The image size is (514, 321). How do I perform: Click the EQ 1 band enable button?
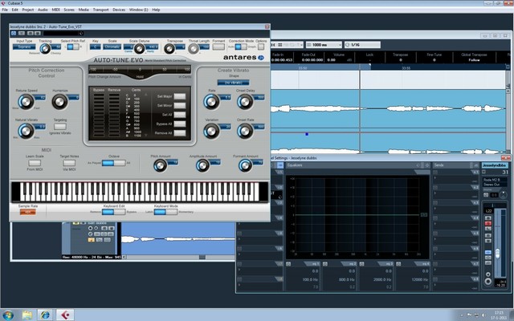(288, 263)
